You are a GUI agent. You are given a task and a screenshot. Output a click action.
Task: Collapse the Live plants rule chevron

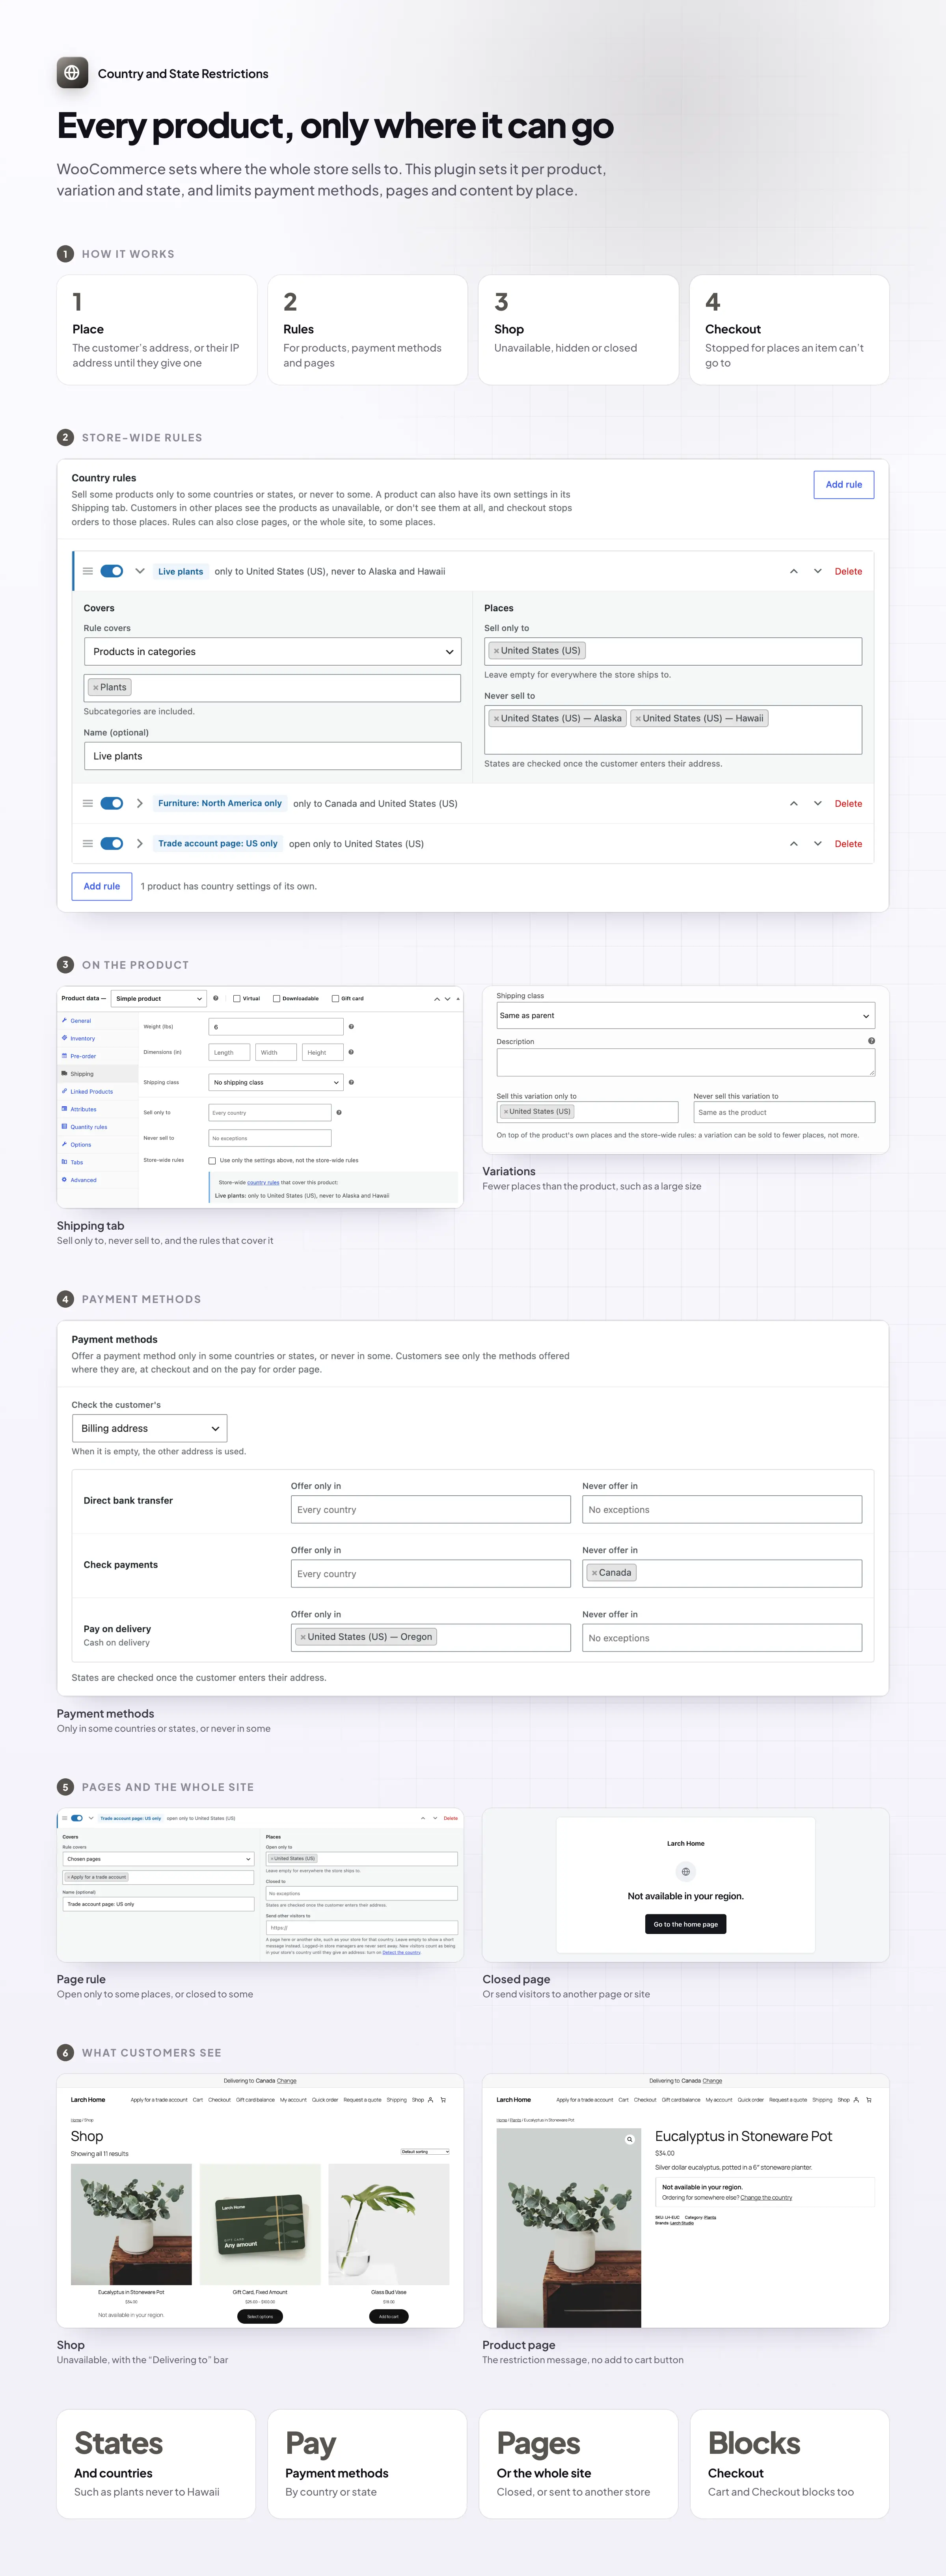140,571
